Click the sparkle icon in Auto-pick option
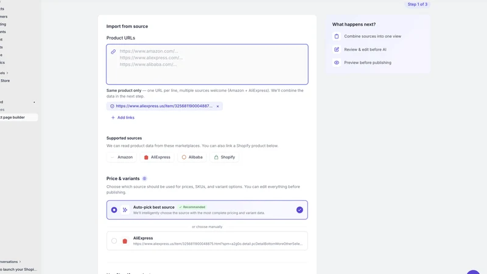487x274 pixels. coord(125,210)
